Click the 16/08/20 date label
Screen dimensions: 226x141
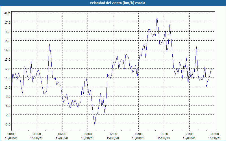tap(215, 138)
